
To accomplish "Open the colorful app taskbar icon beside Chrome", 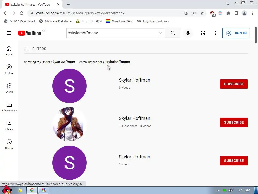I will [44, 190].
